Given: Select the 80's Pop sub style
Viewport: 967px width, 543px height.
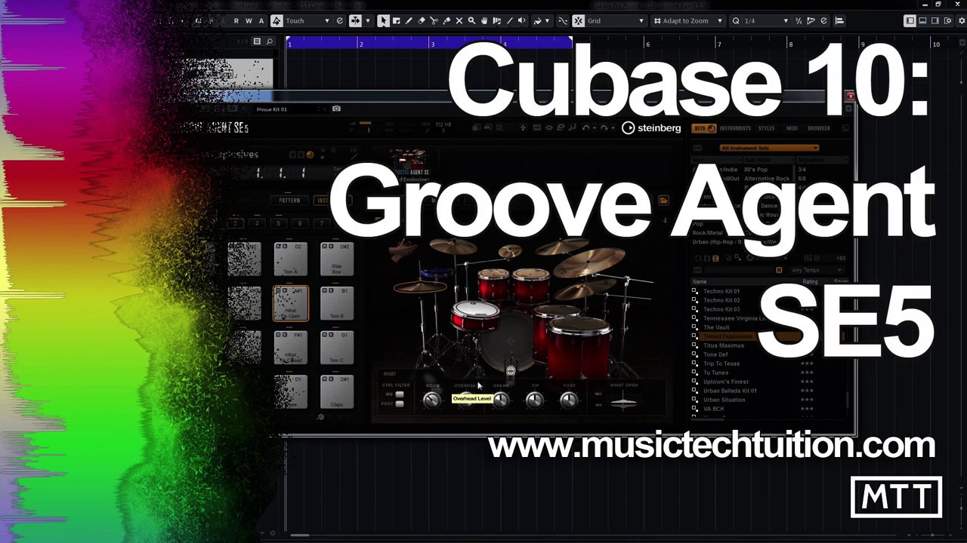Looking at the screenshot, I should [x=755, y=170].
